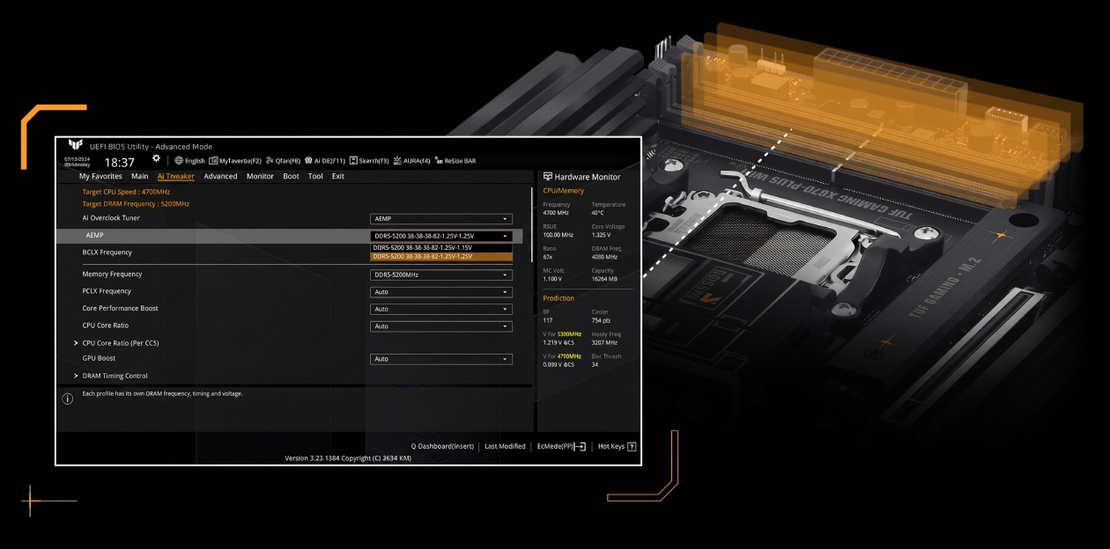This screenshot has height=549, width=1110.
Task: Click the Hardware Monitor icon
Action: (548, 177)
